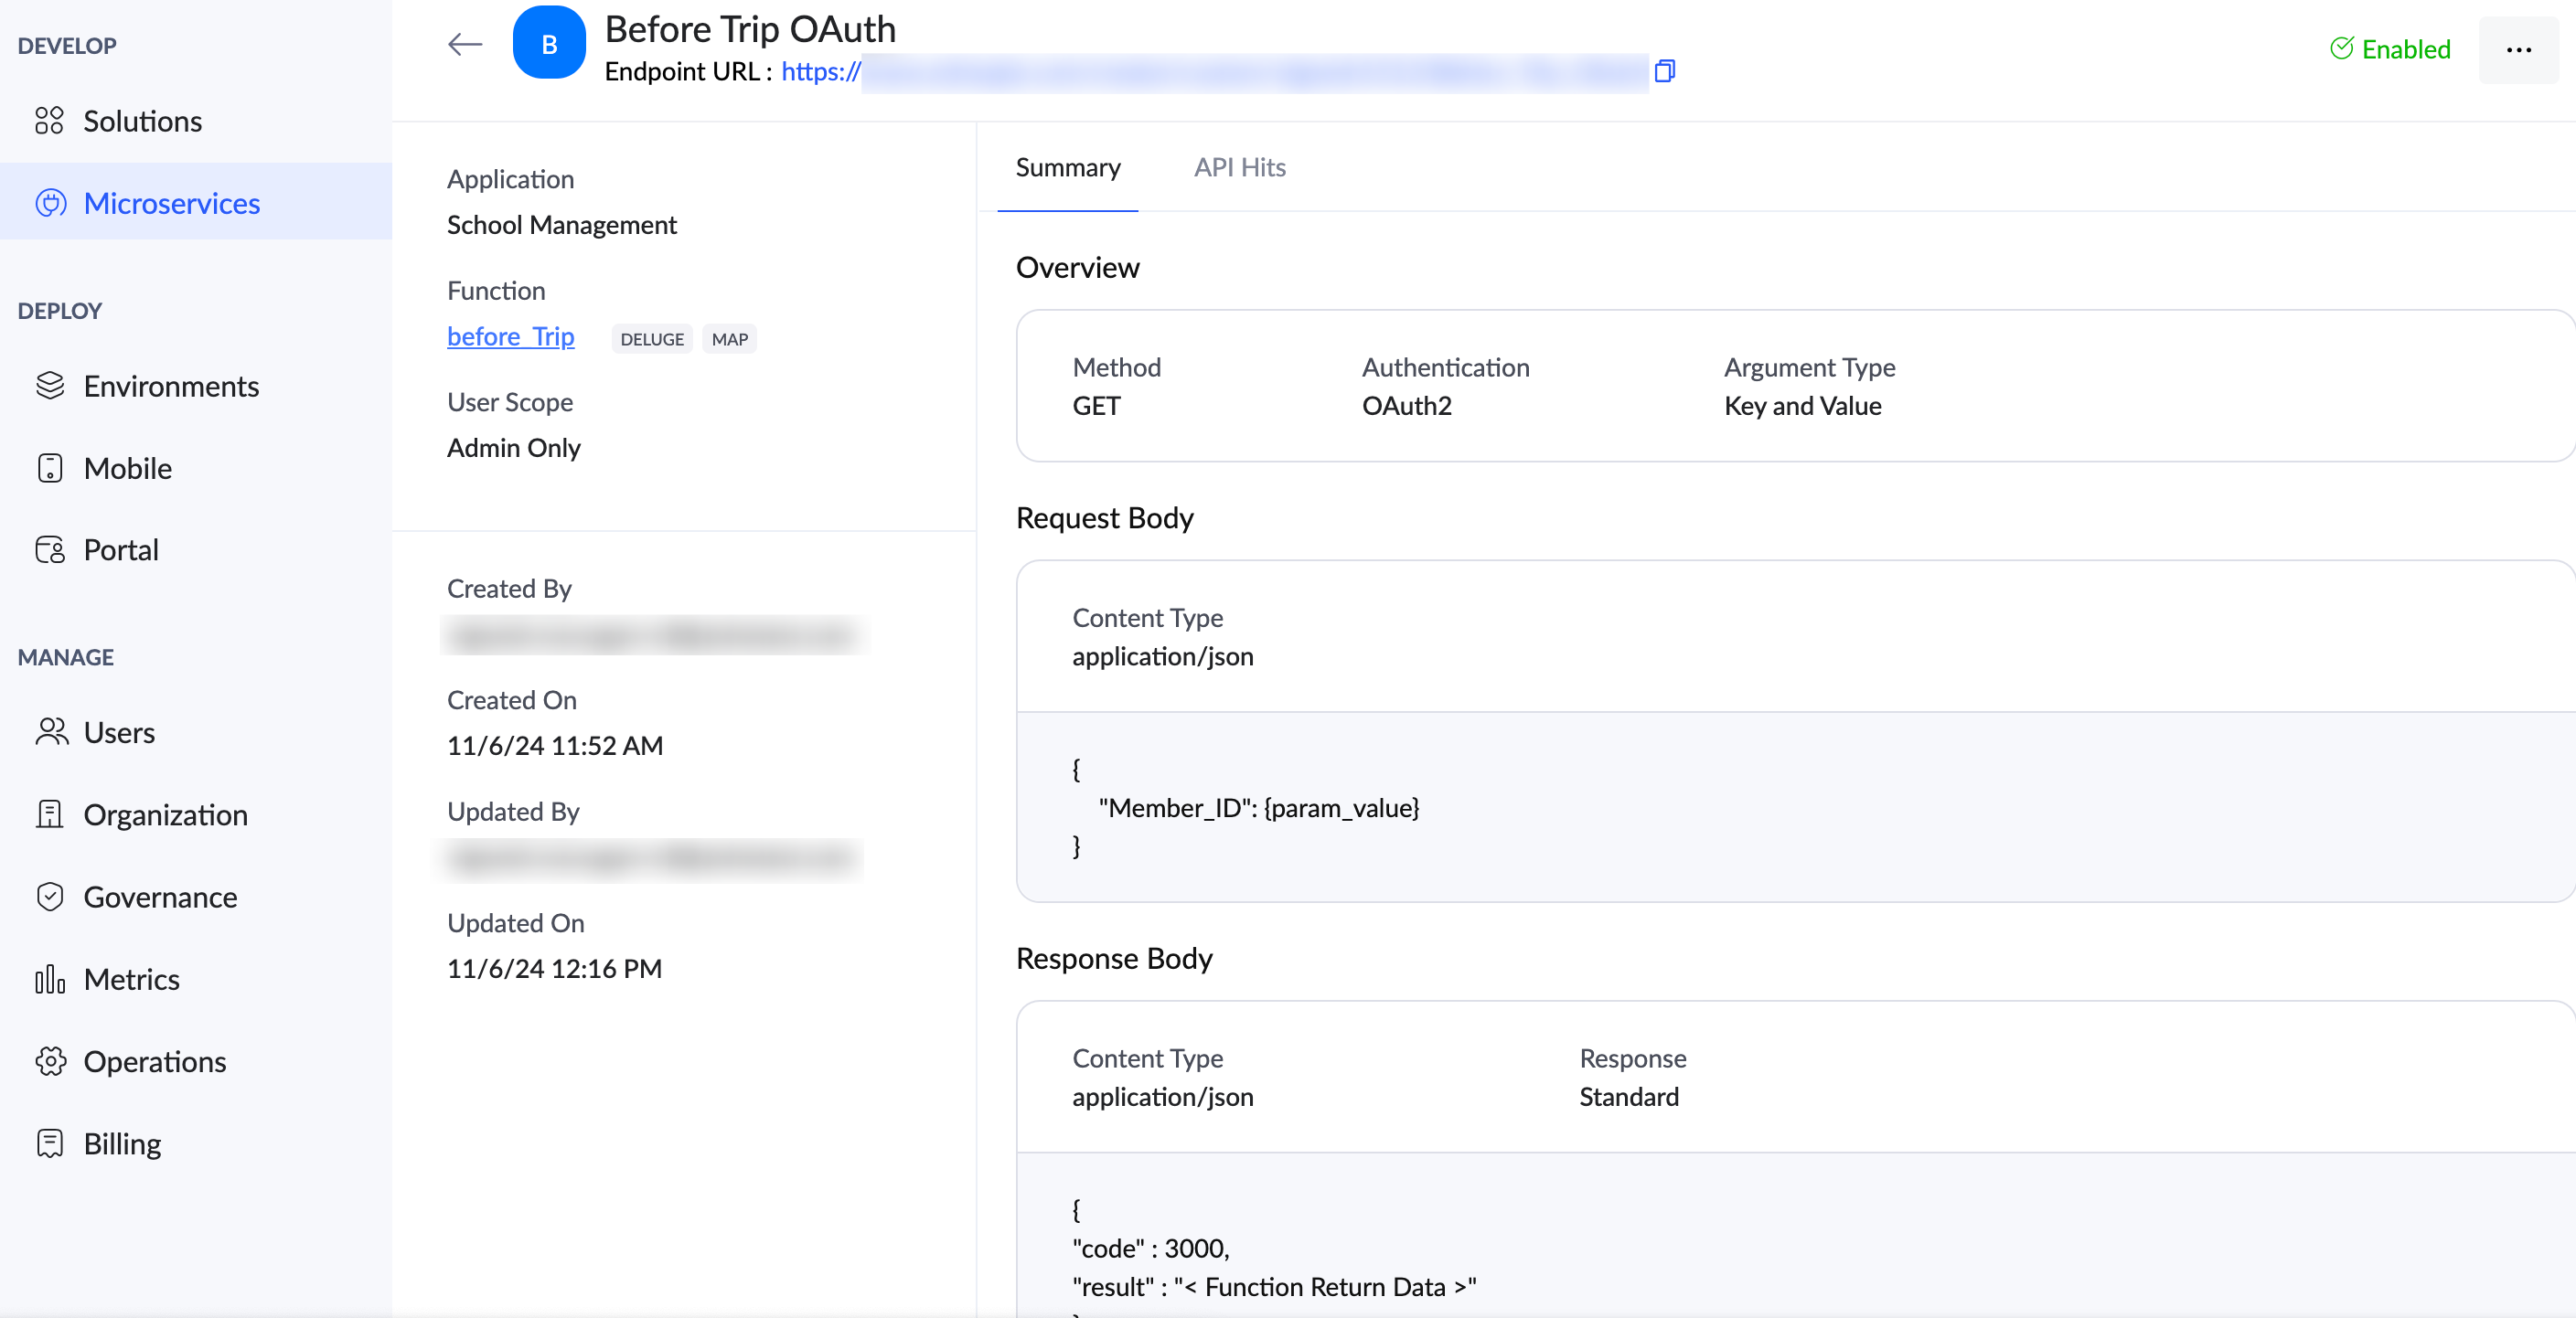Click the copy endpoint URL icon
This screenshot has width=2576, height=1318.
click(1665, 71)
